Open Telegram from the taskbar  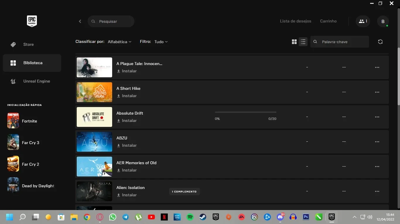point(126,217)
